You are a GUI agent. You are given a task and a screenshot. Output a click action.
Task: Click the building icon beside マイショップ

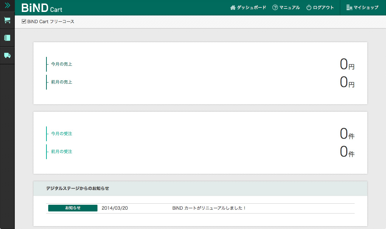349,8
